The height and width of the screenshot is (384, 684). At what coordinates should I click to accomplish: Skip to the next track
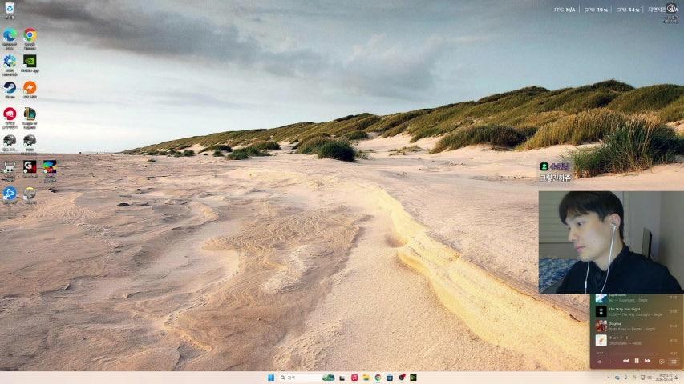tap(647, 361)
